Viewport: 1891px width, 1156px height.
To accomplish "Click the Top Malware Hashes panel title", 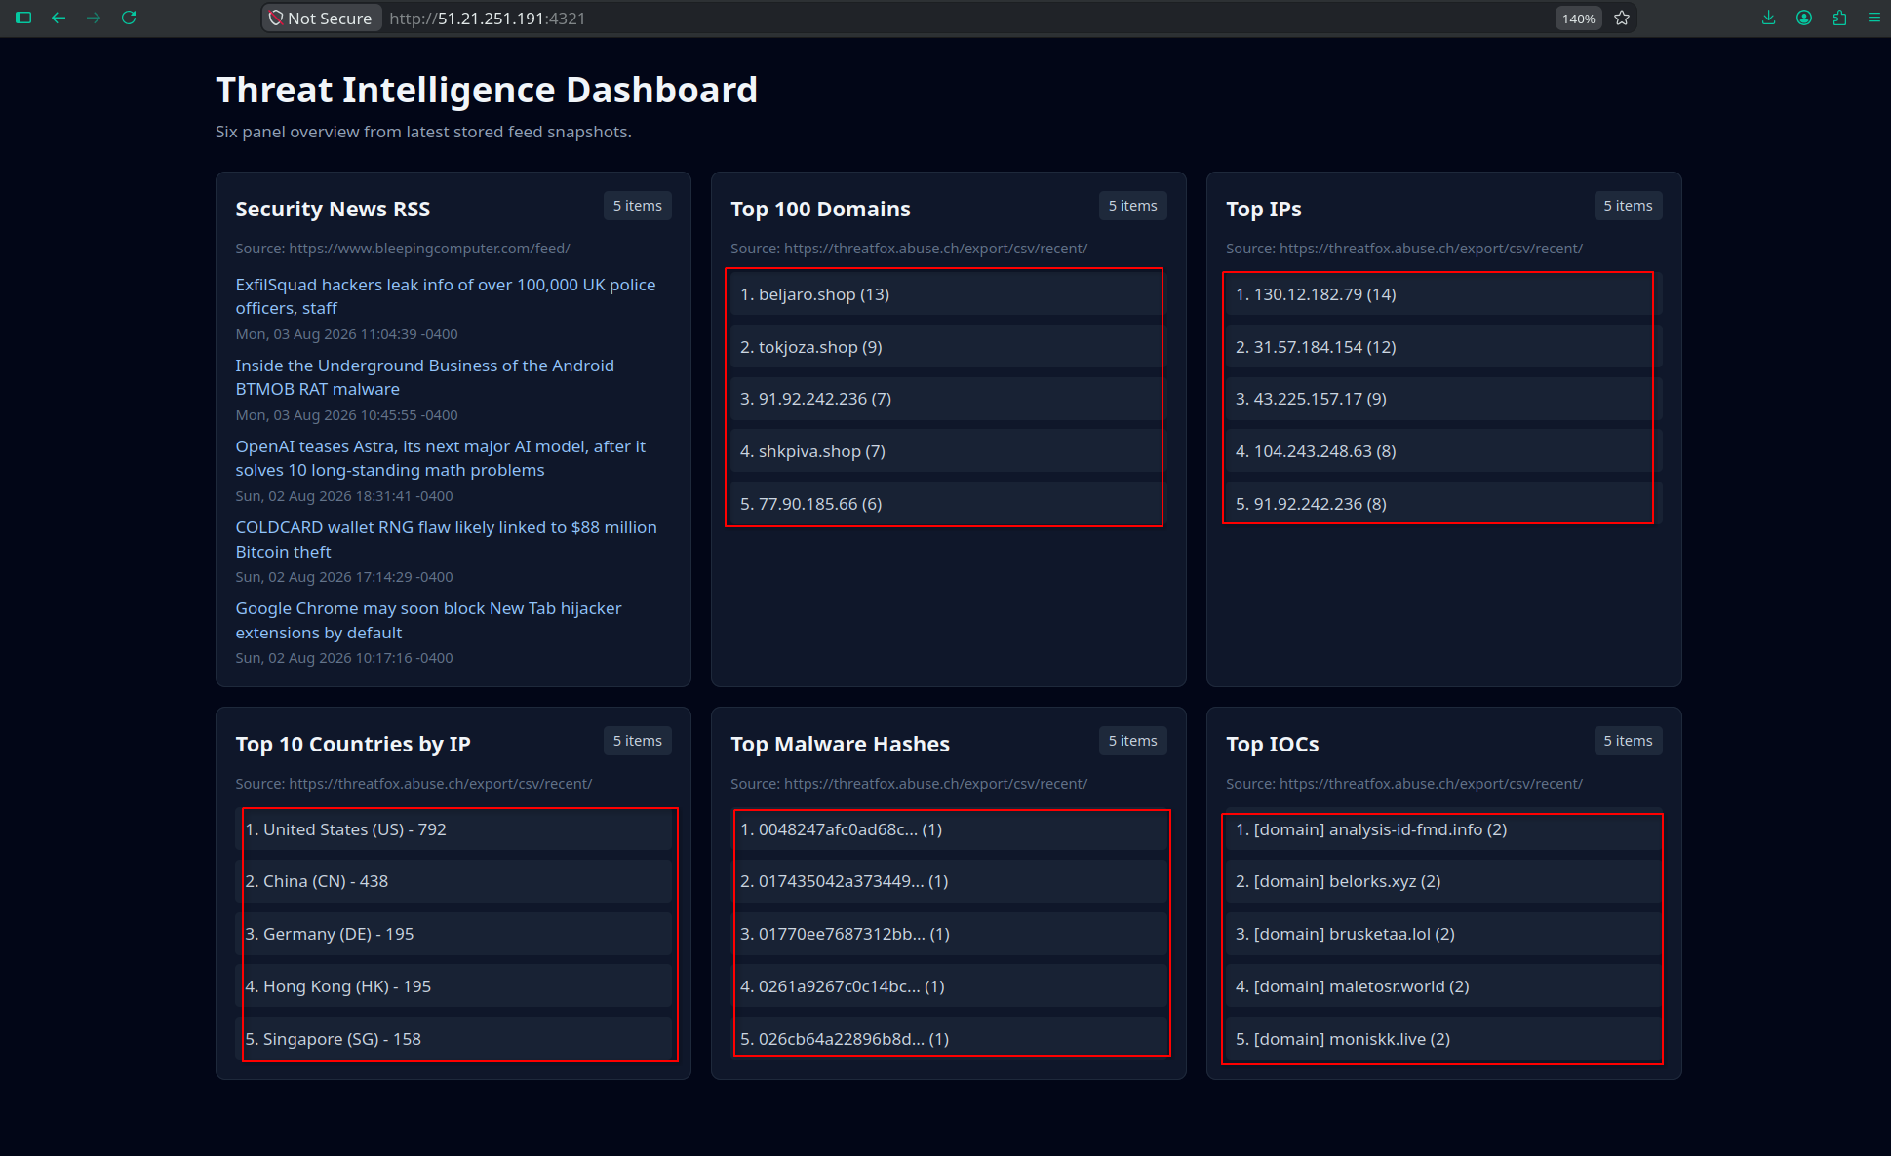I will click(x=841, y=744).
